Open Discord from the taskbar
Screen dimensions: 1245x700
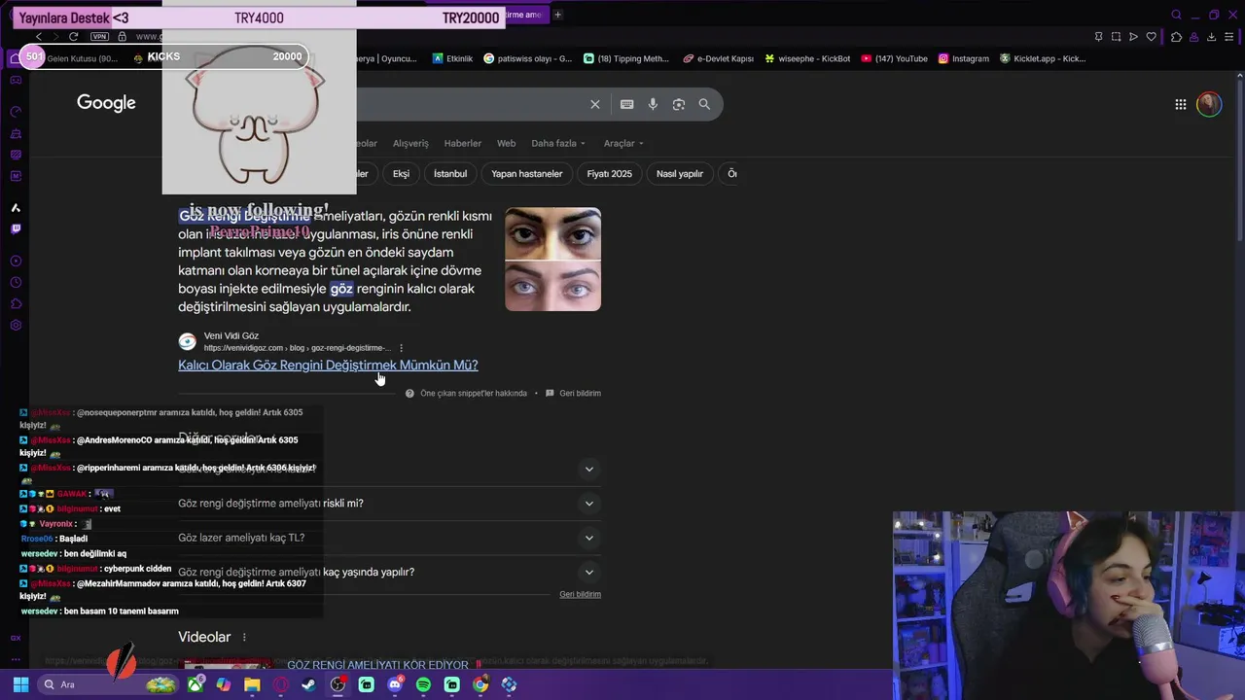(395, 684)
